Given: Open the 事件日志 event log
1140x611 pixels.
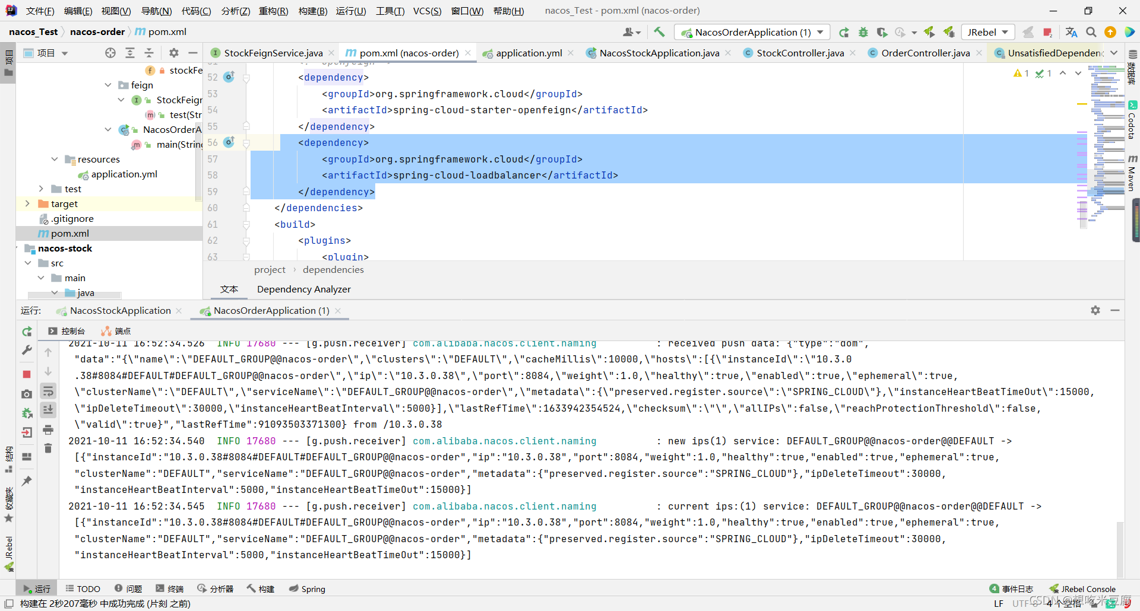Looking at the screenshot, I should [x=1012, y=588].
